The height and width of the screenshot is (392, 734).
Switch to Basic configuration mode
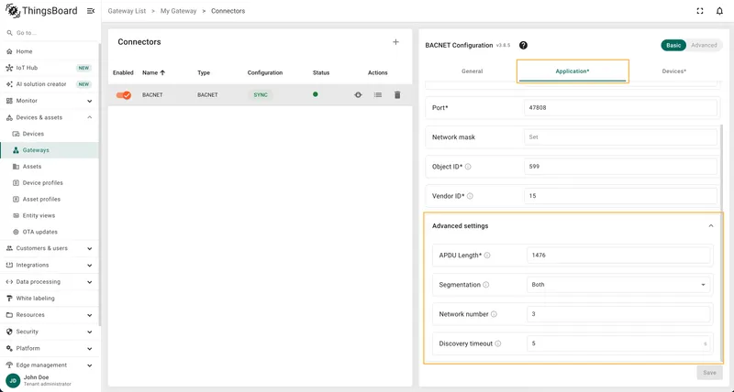point(673,45)
